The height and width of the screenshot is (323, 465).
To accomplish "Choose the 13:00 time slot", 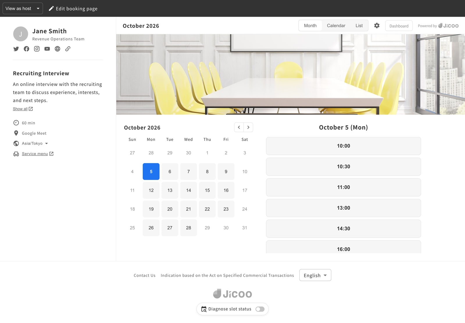I will (x=344, y=208).
